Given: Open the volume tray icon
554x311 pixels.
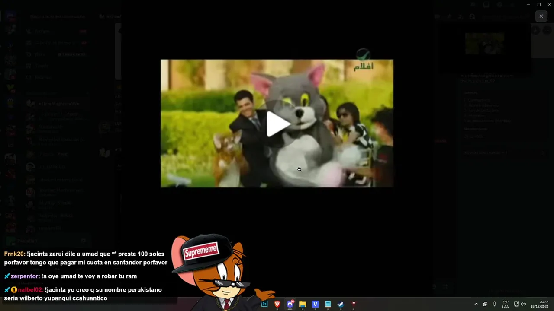Looking at the screenshot, I should click(x=523, y=304).
